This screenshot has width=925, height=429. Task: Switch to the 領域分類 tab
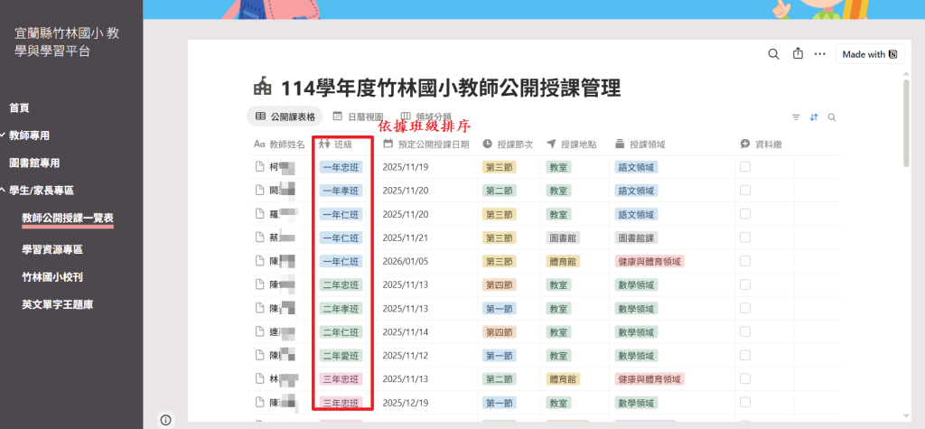pos(426,117)
